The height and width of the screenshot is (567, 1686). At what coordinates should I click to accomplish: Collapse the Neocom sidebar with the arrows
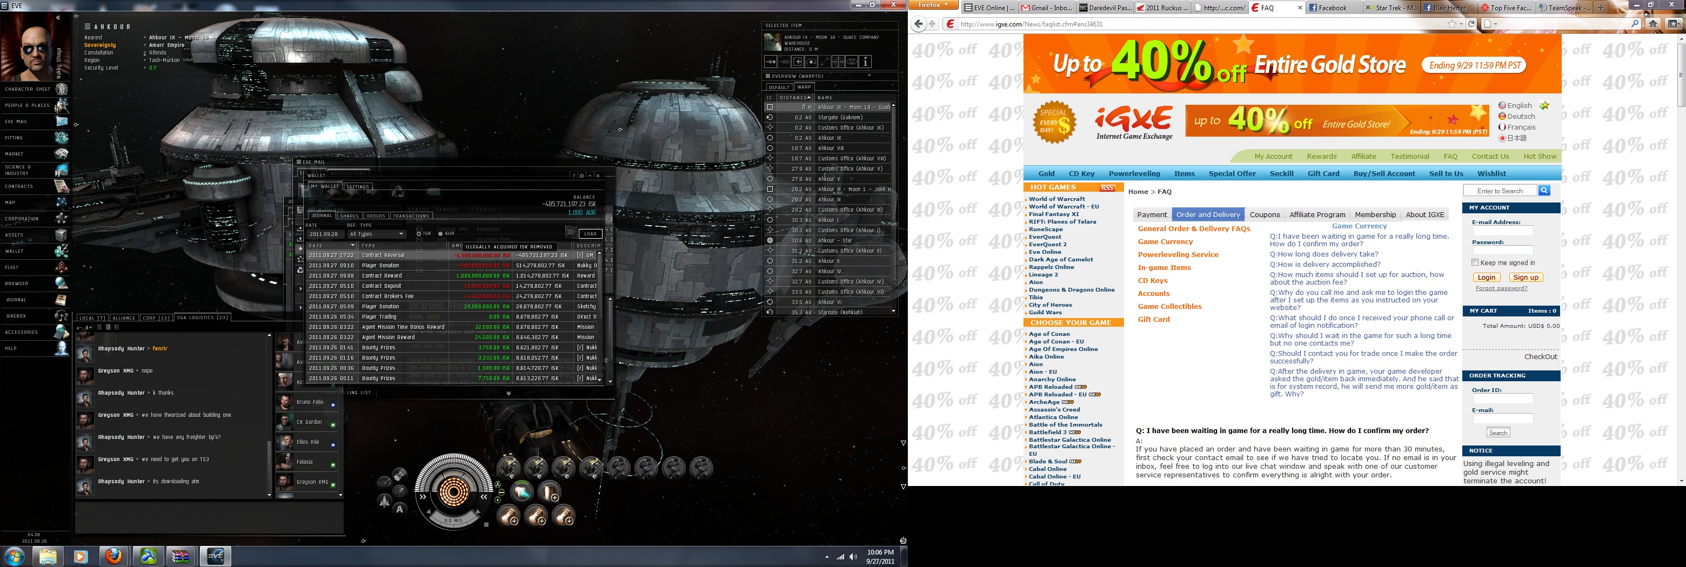(58, 18)
